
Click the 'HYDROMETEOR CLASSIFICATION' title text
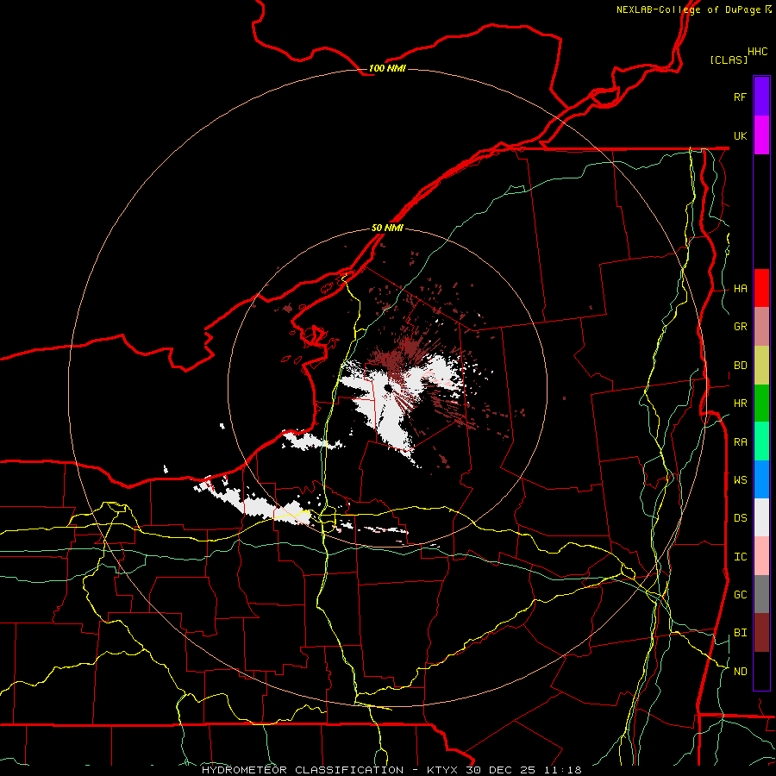pyautogui.click(x=303, y=770)
